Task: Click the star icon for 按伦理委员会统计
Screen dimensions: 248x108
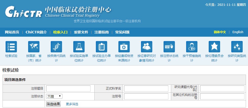Action: pos(214,47)
